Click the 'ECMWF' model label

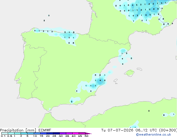pyautogui.click(x=45, y=130)
